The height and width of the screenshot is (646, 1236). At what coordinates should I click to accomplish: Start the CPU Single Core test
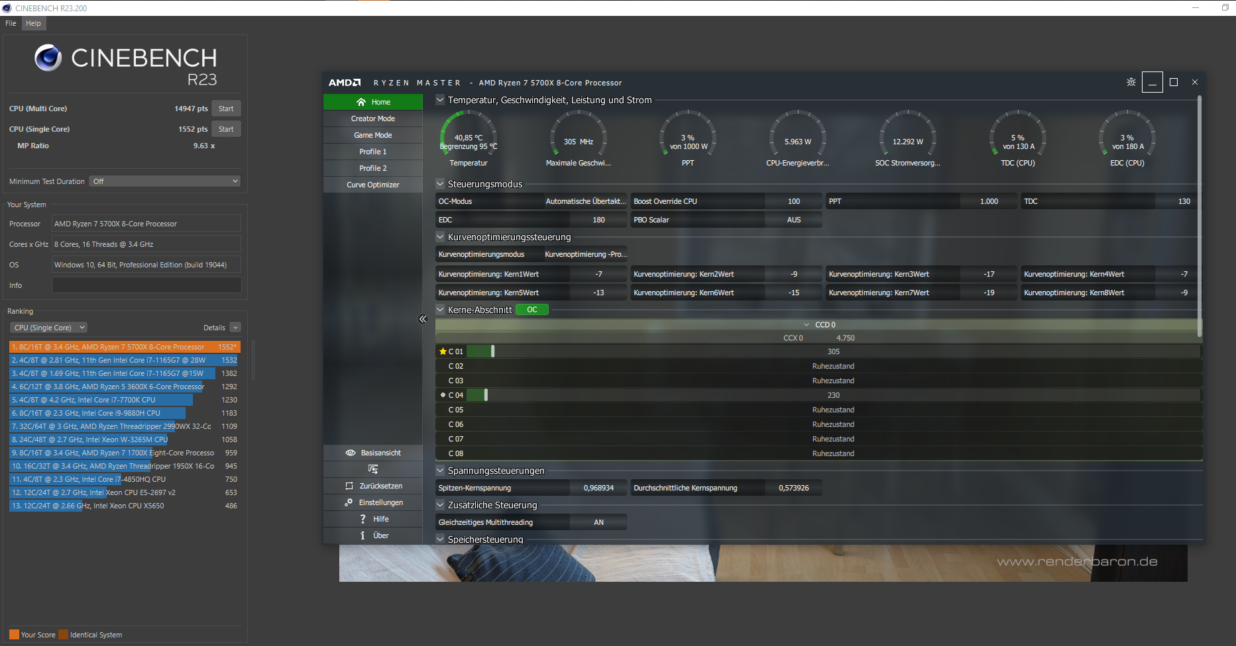pos(226,129)
